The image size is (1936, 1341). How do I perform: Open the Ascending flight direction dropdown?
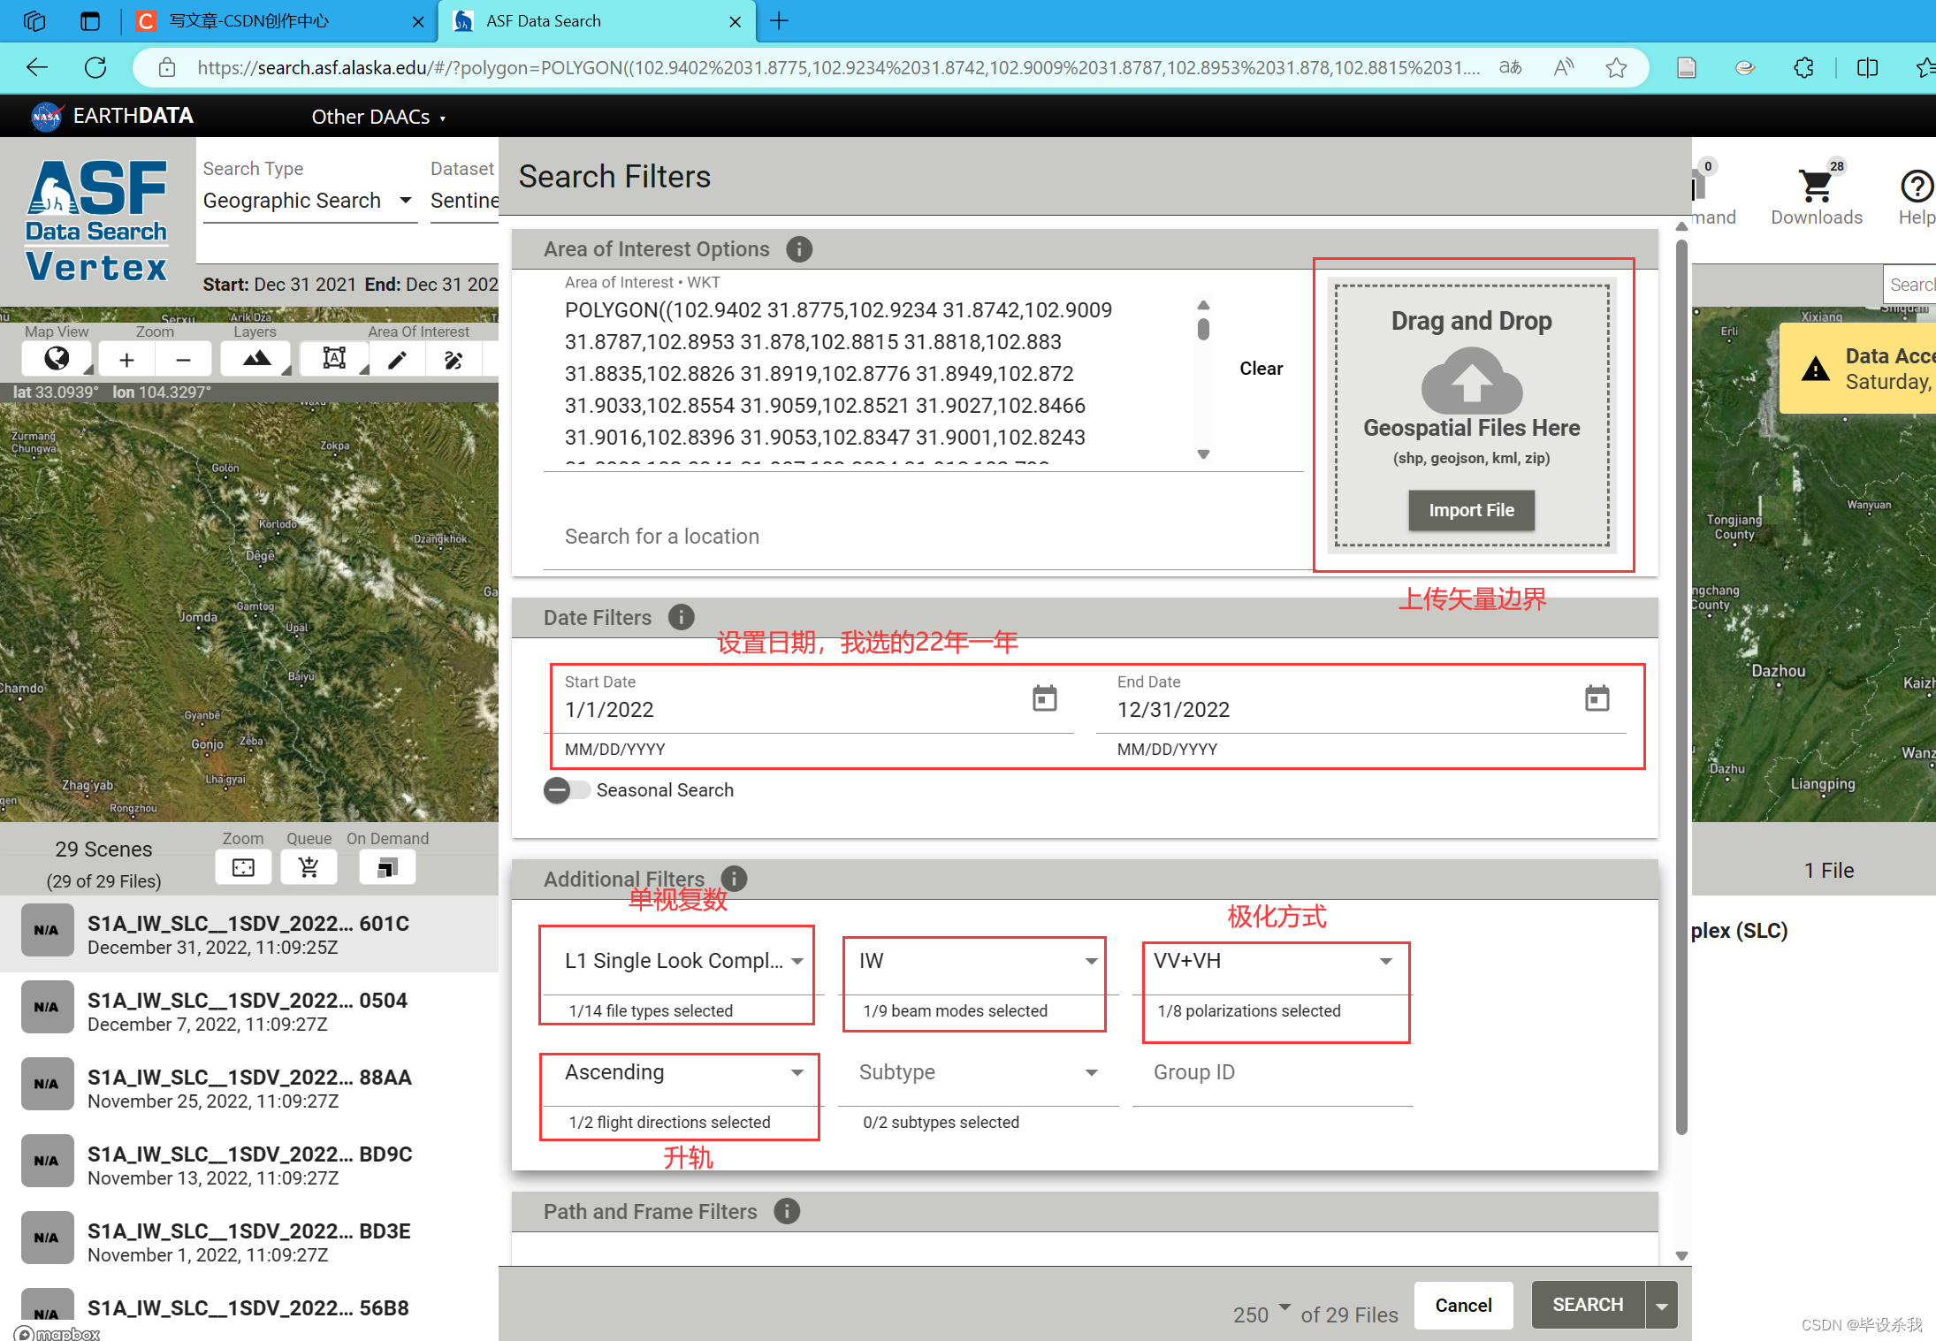click(x=683, y=1072)
